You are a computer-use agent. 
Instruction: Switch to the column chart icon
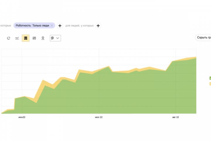click(34, 38)
